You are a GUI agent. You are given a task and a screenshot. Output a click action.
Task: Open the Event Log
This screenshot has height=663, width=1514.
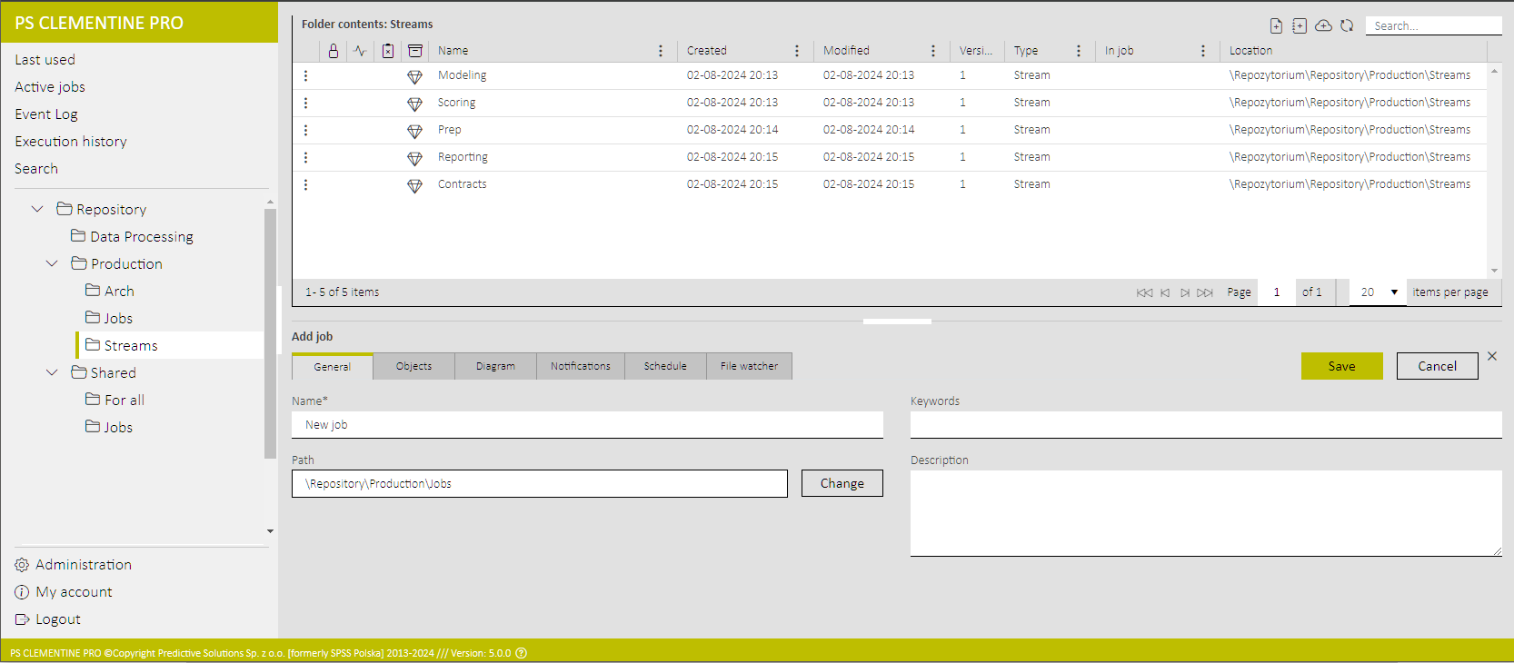click(x=46, y=114)
